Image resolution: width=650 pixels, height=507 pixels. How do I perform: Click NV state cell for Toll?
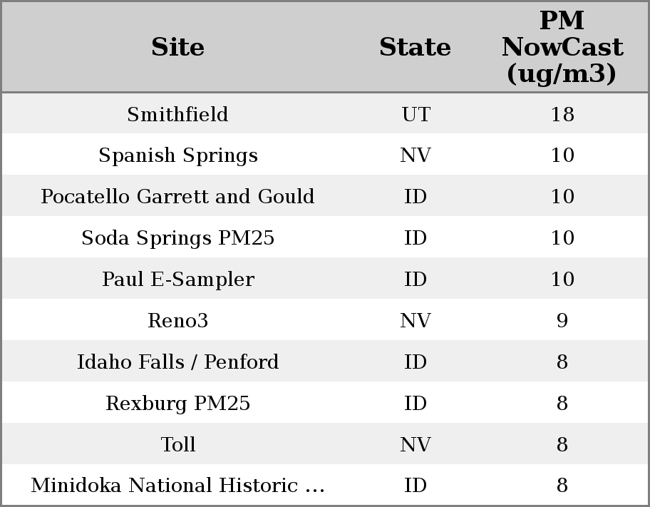click(416, 445)
